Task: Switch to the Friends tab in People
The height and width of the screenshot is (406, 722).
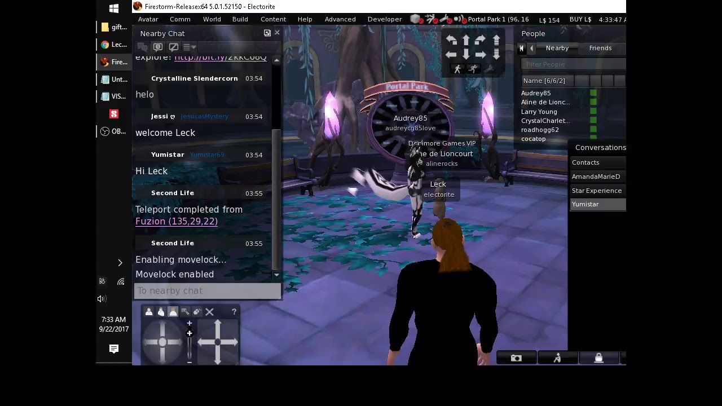Action: (601, 48)
